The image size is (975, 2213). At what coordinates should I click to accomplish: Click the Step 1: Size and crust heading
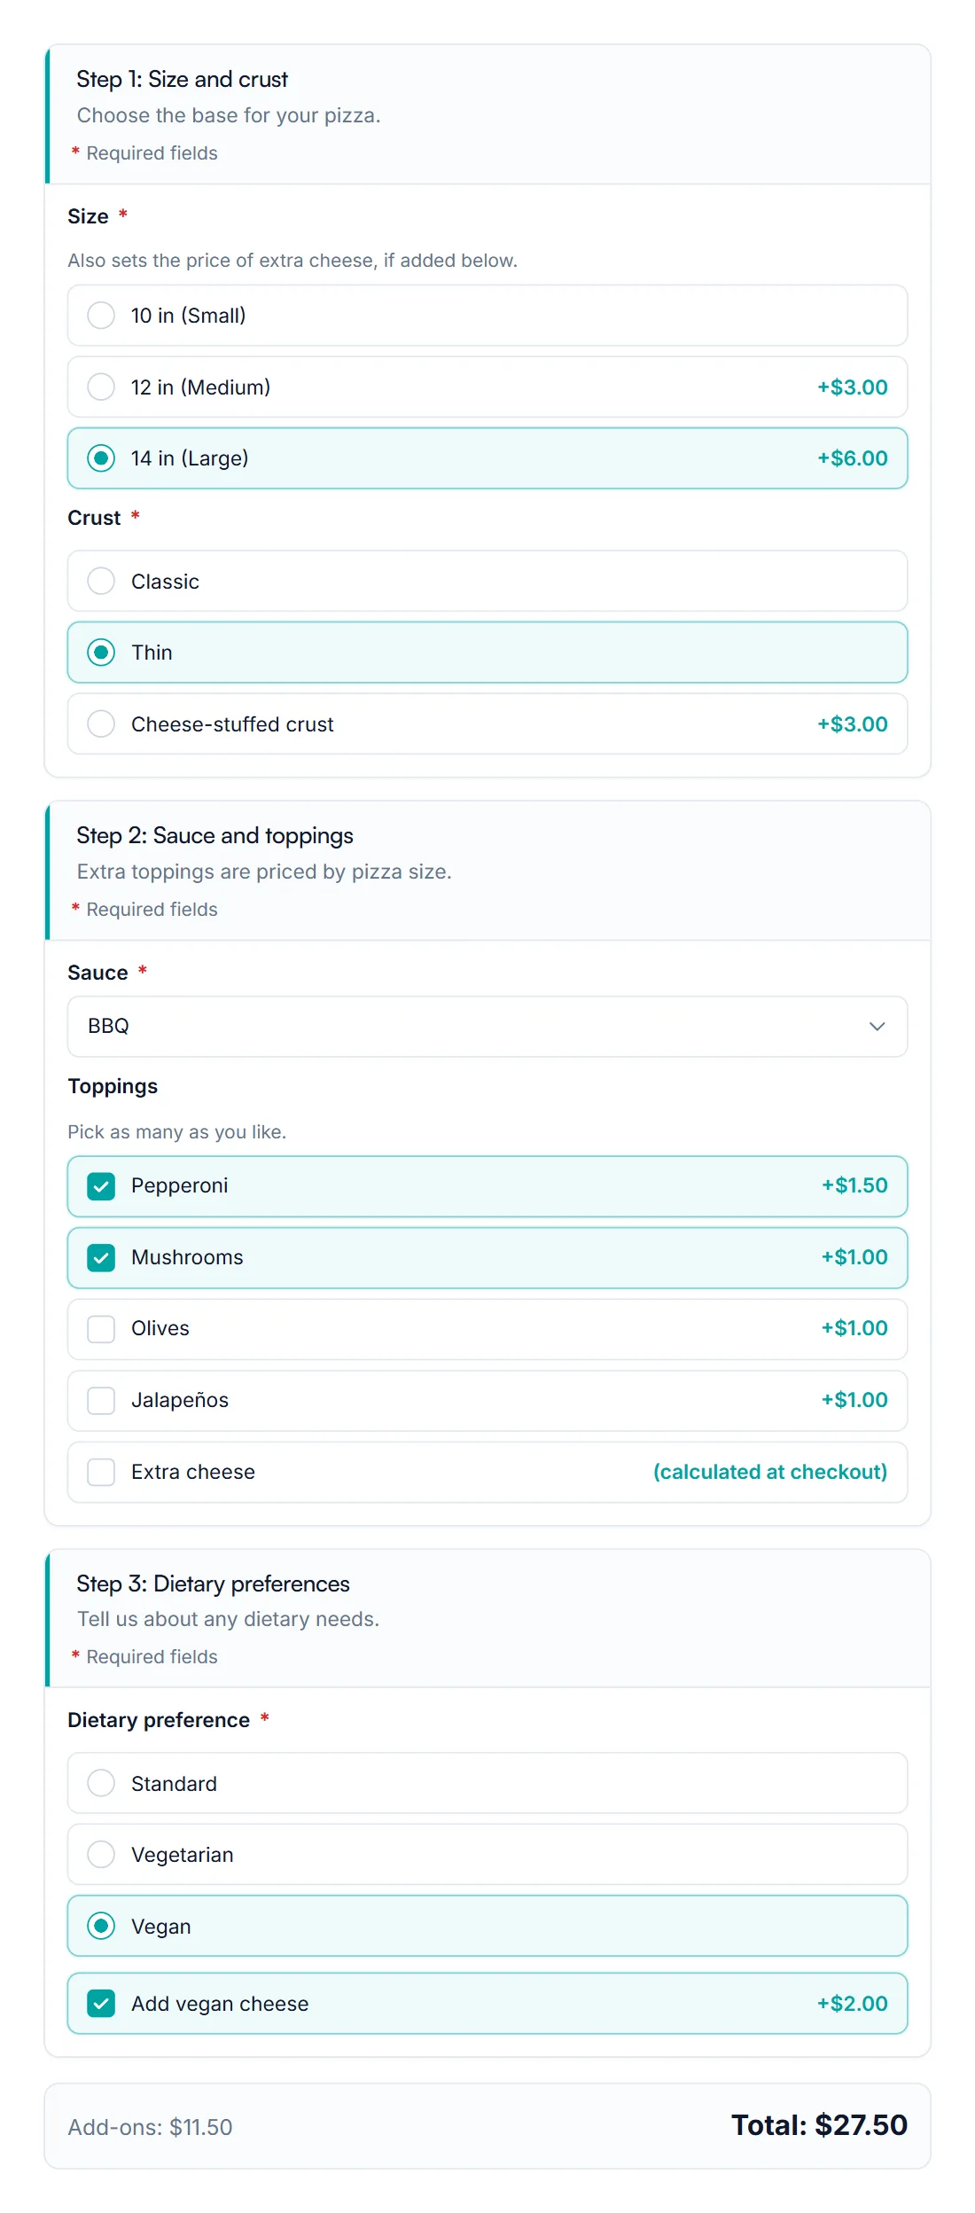182,79
